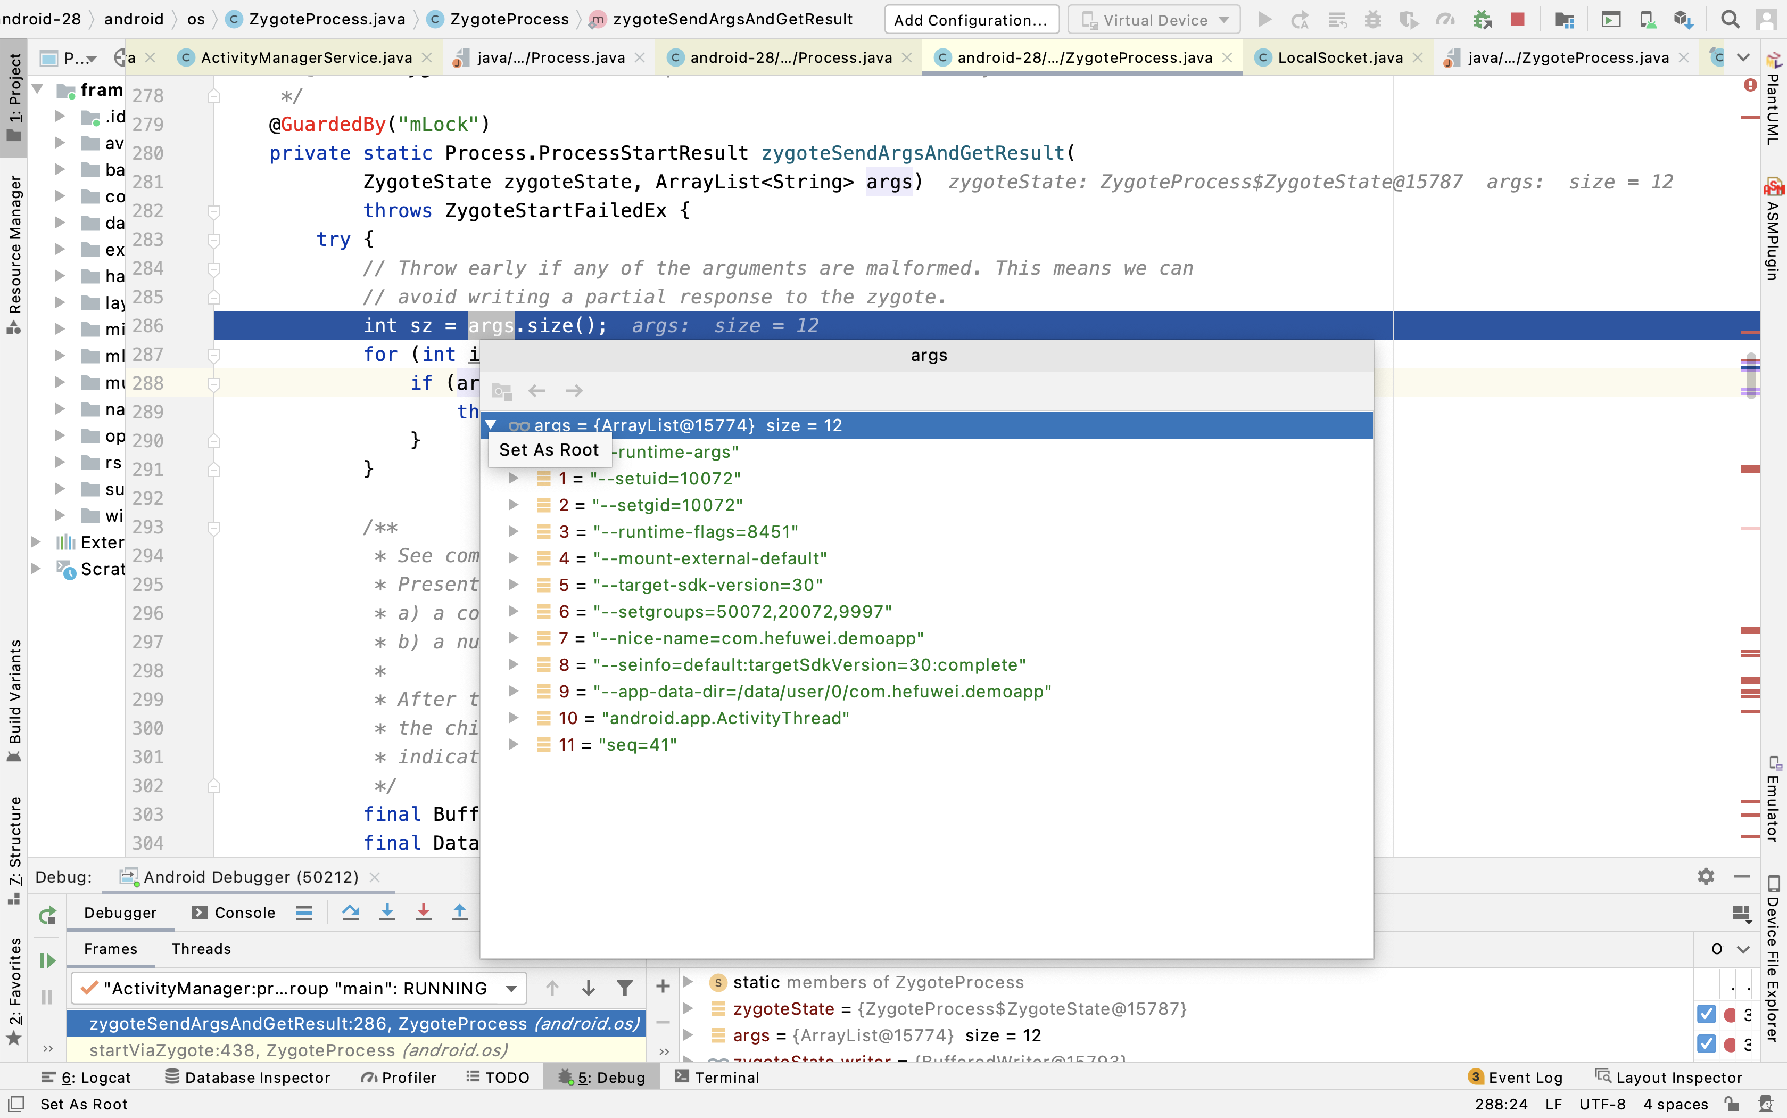Click the user account avatar icon
This screenshot has width=1787, height=1118.
pyautogui.click(x=1767, y=20)
